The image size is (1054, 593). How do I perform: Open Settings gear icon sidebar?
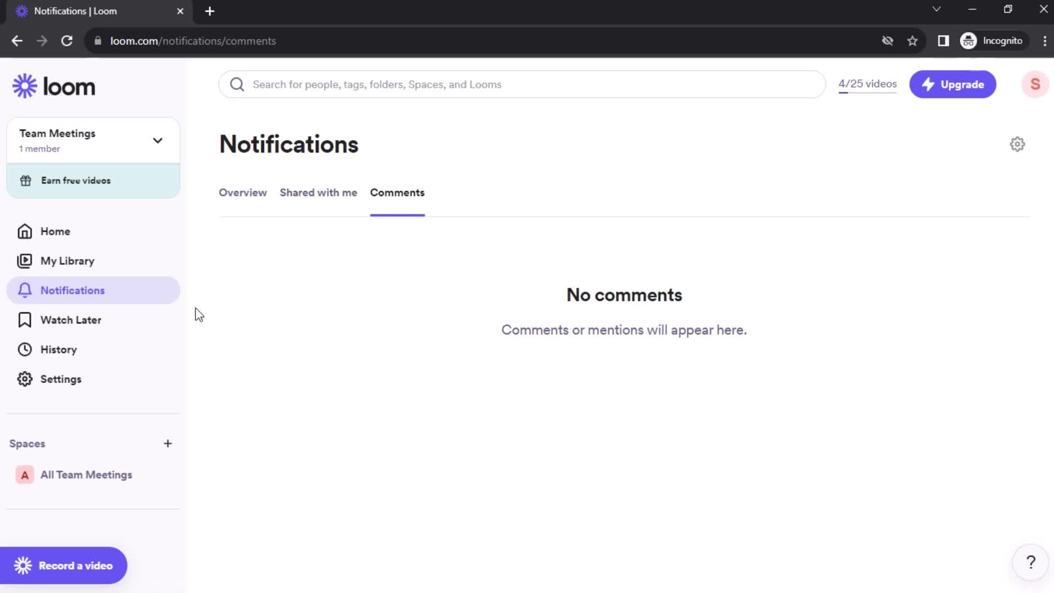pos(25,379)
